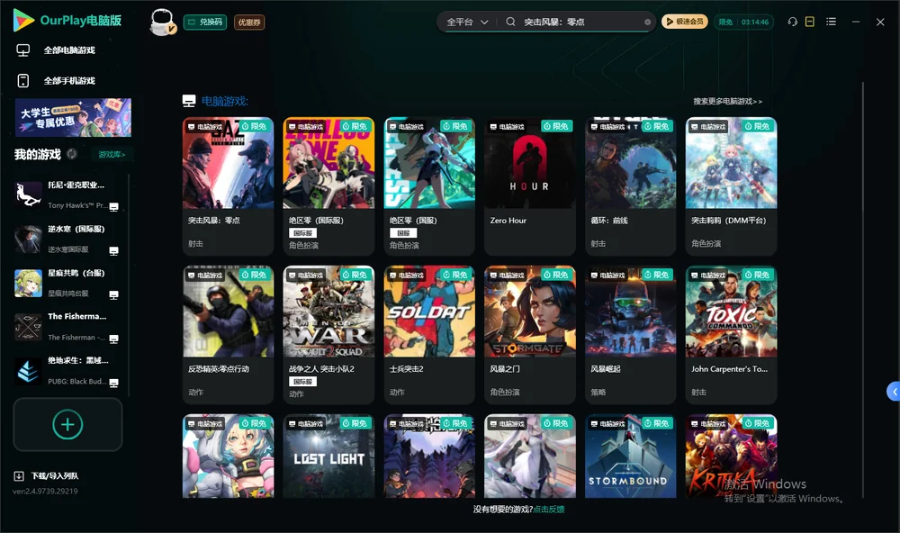Refresh the 我的游戏 list
This screenshot has height=533, width=900.
coord(72,154)
